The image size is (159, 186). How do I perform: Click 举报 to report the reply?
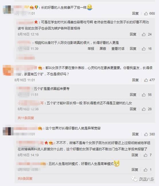click(x=91, y=49)
